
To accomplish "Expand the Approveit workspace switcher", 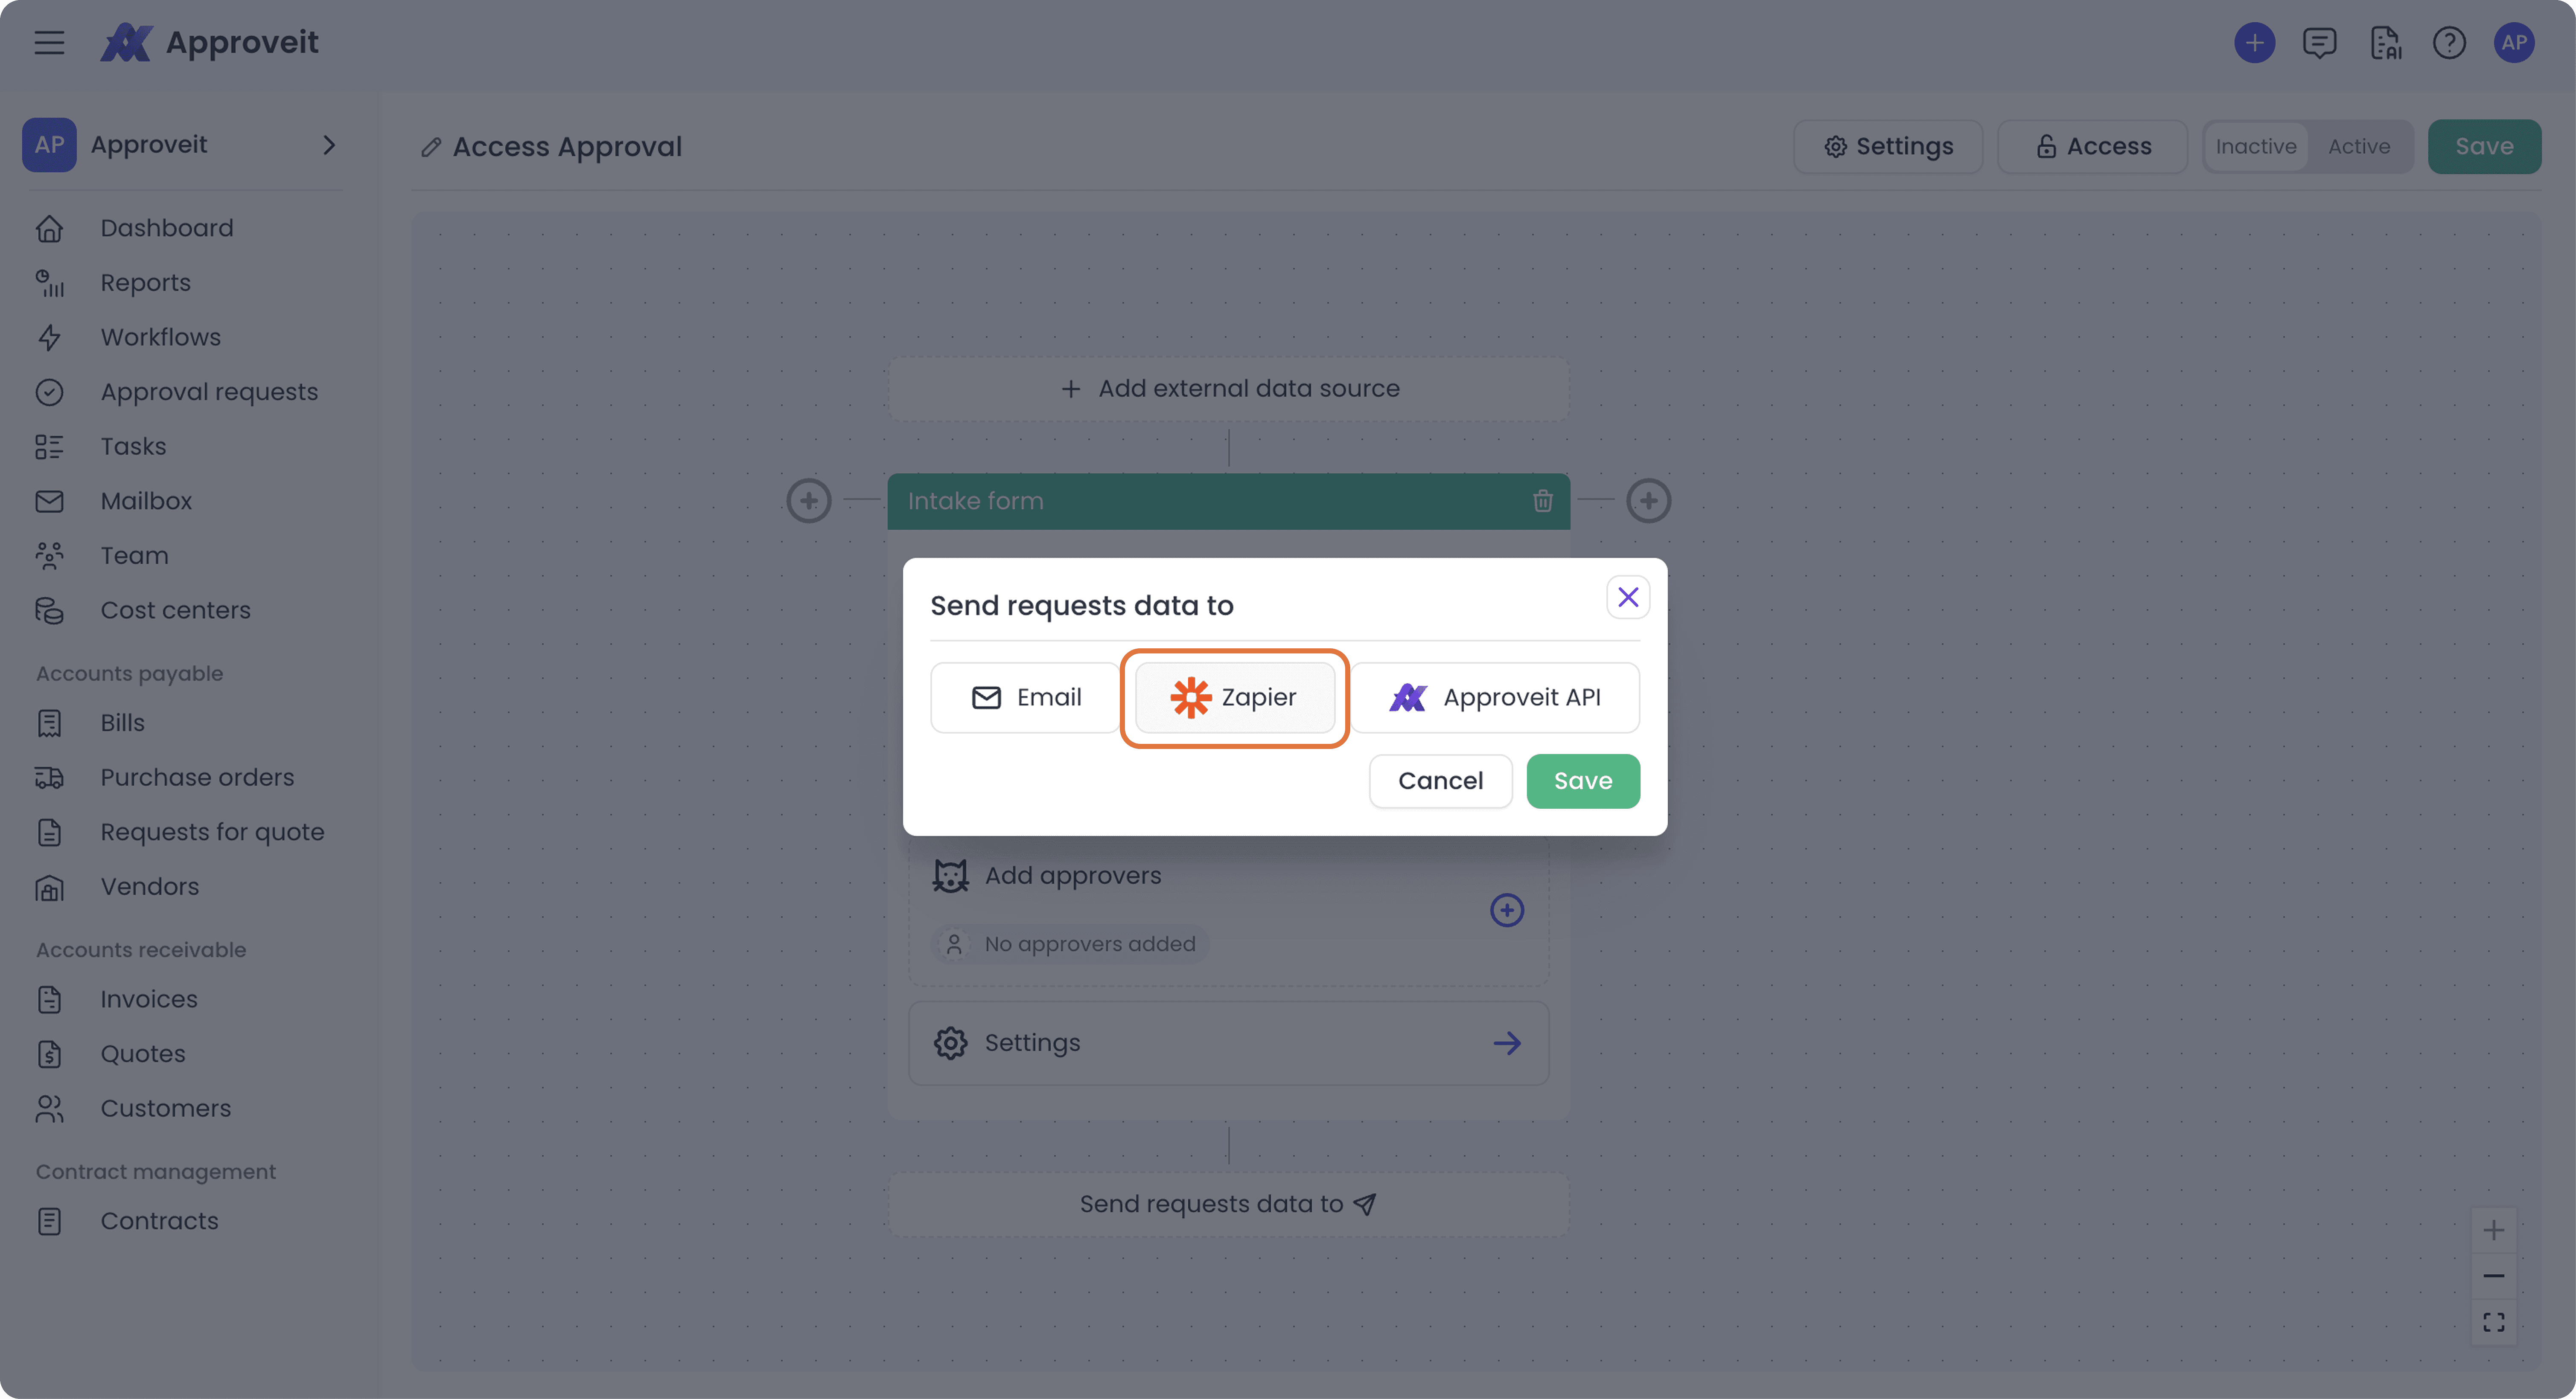I will 329,145.
